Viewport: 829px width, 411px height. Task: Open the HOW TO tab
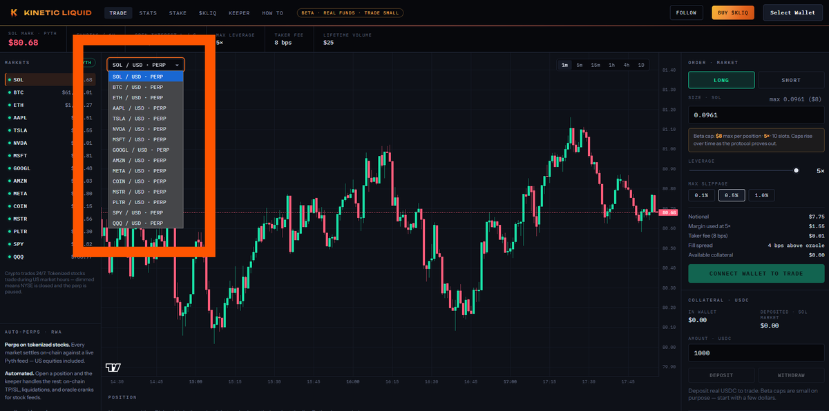coord(273,13)
